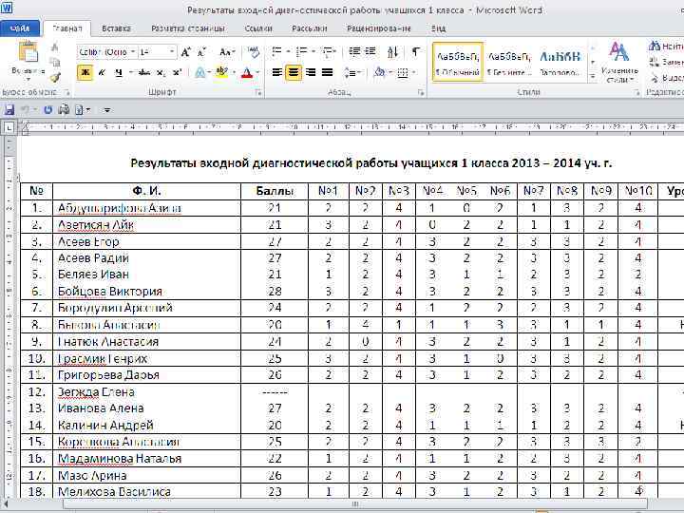Expand the numbering list dropdown arrow
Screen dimensions: 684x513
313,52
